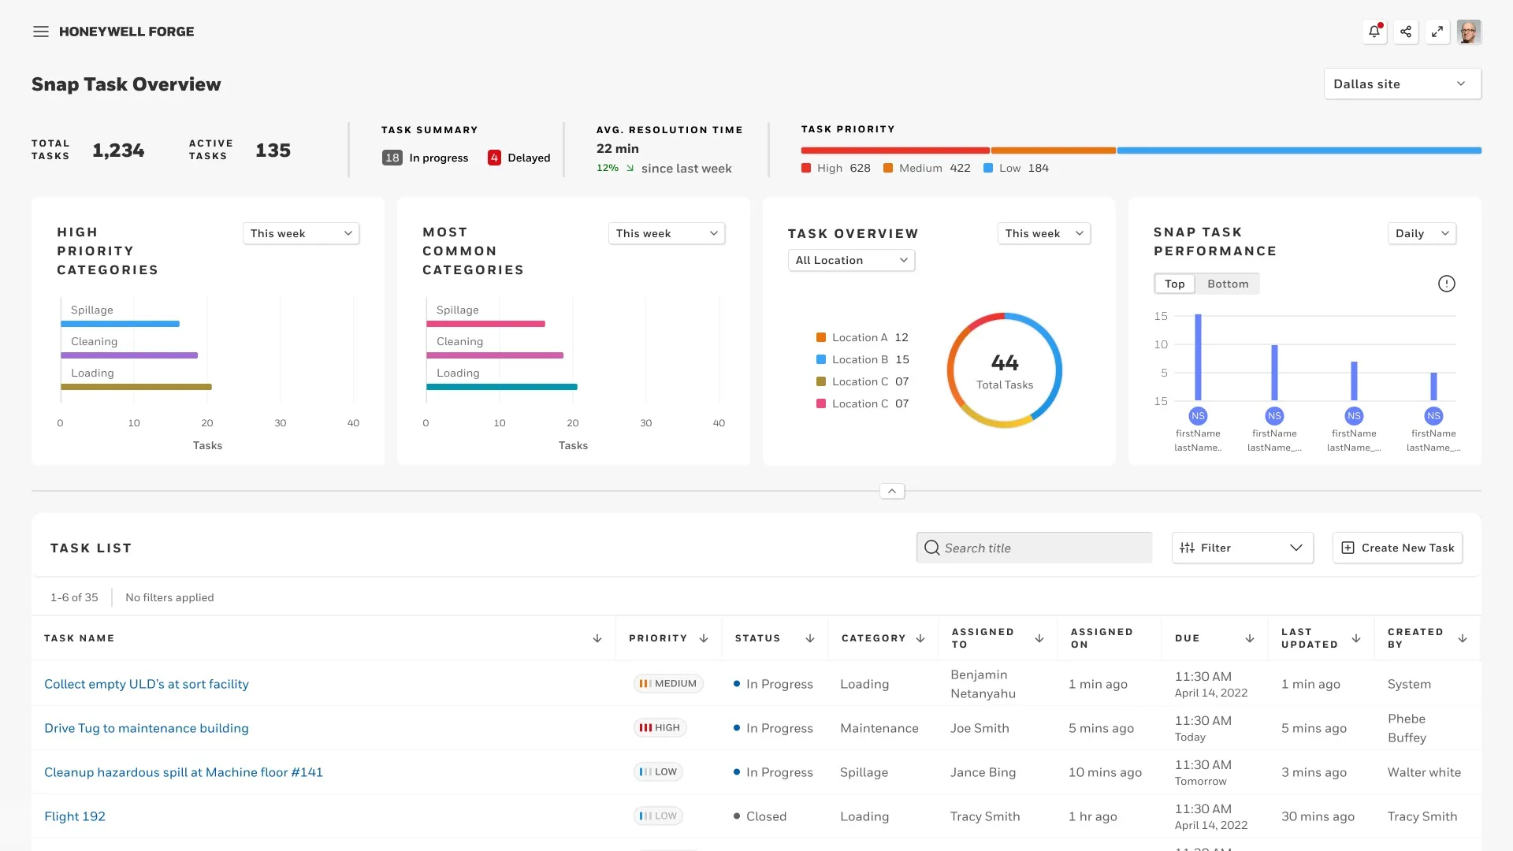The image size is (1513, 851).
Task: Collapse the dashboard charts section
Action: pos(891,490)
